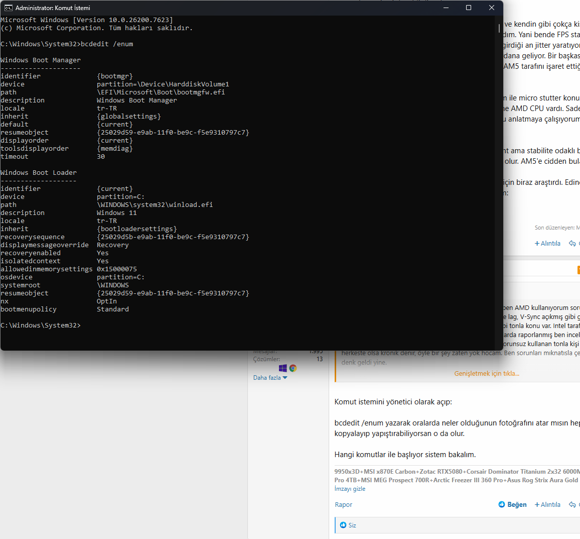580x539 pixels.
Task: Expand Daha fazla user details
Action: [270, 377]
